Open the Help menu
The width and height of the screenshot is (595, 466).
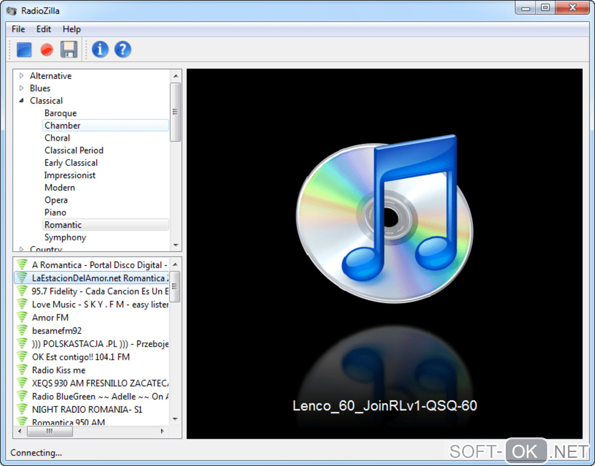pos(72,29)
